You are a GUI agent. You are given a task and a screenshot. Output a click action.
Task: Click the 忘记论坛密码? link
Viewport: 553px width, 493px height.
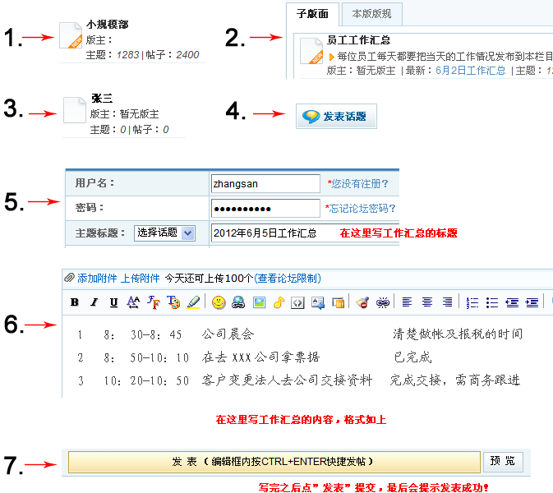coord(362,209)
